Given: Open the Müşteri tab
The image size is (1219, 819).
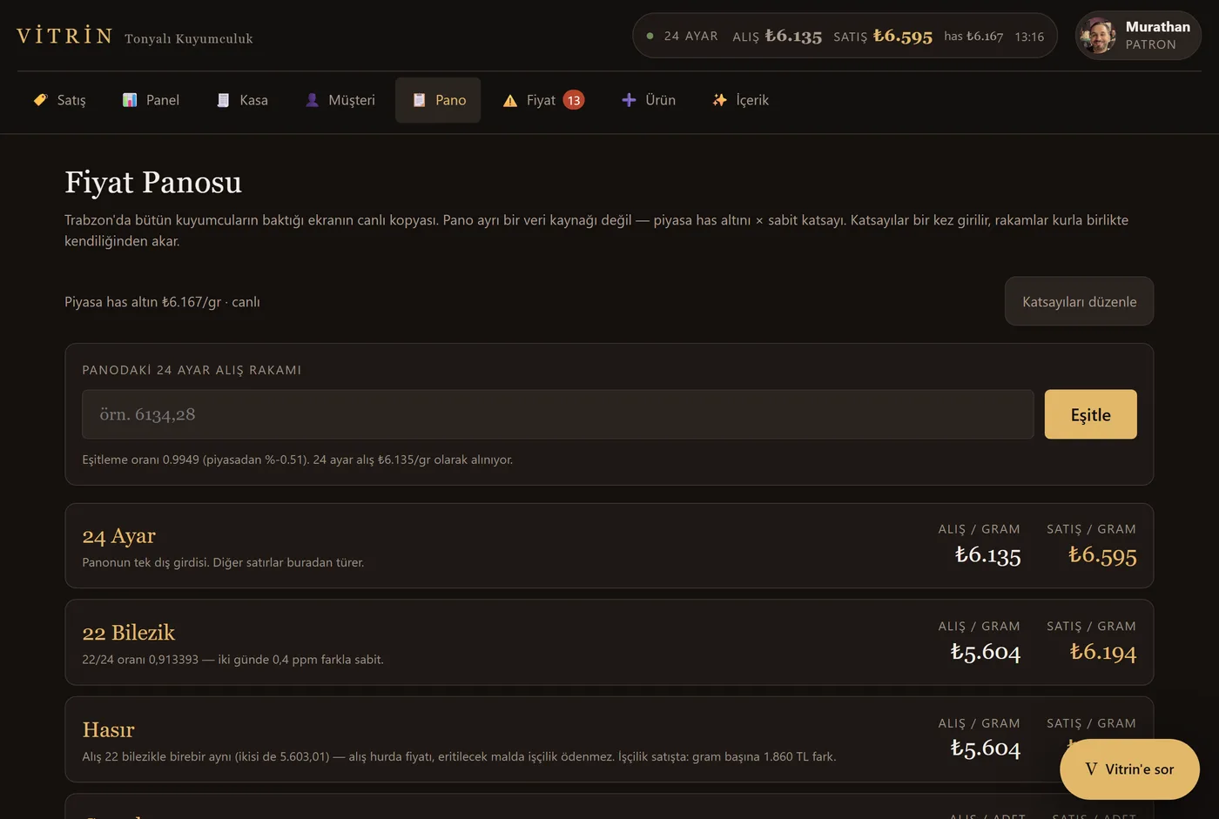Looking at the screenshot, I should click(340, 100).
